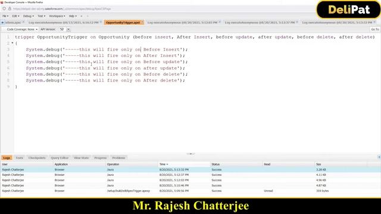
Task: Select the Query Editor panel tab
Action: click(x=60, y=158)
